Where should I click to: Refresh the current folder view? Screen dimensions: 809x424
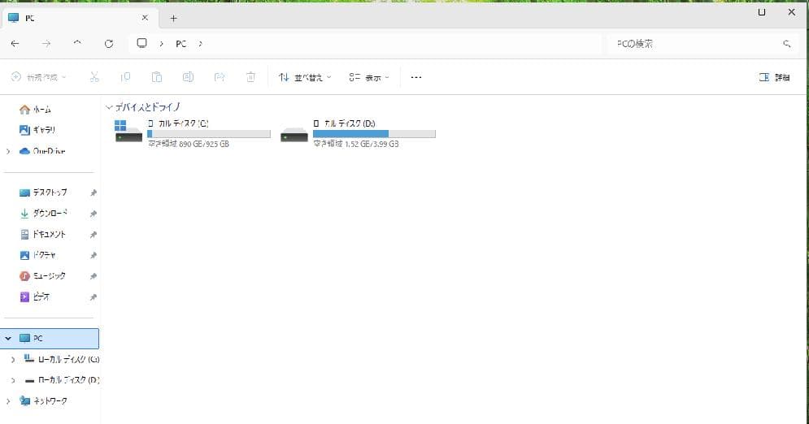(x=109, y=43)
